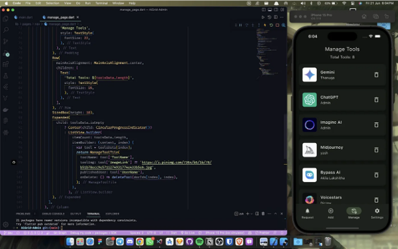Open the Extensions view icon
This screenshot has width=398, height=249.
click(x=6, y=64)
